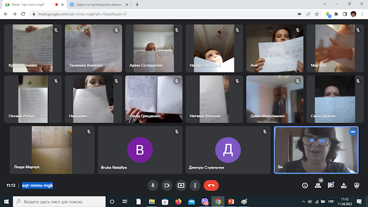Click Люда Марчук video tile
The image size is (368, 207).
pyautogui.click(x=52, y=150)
